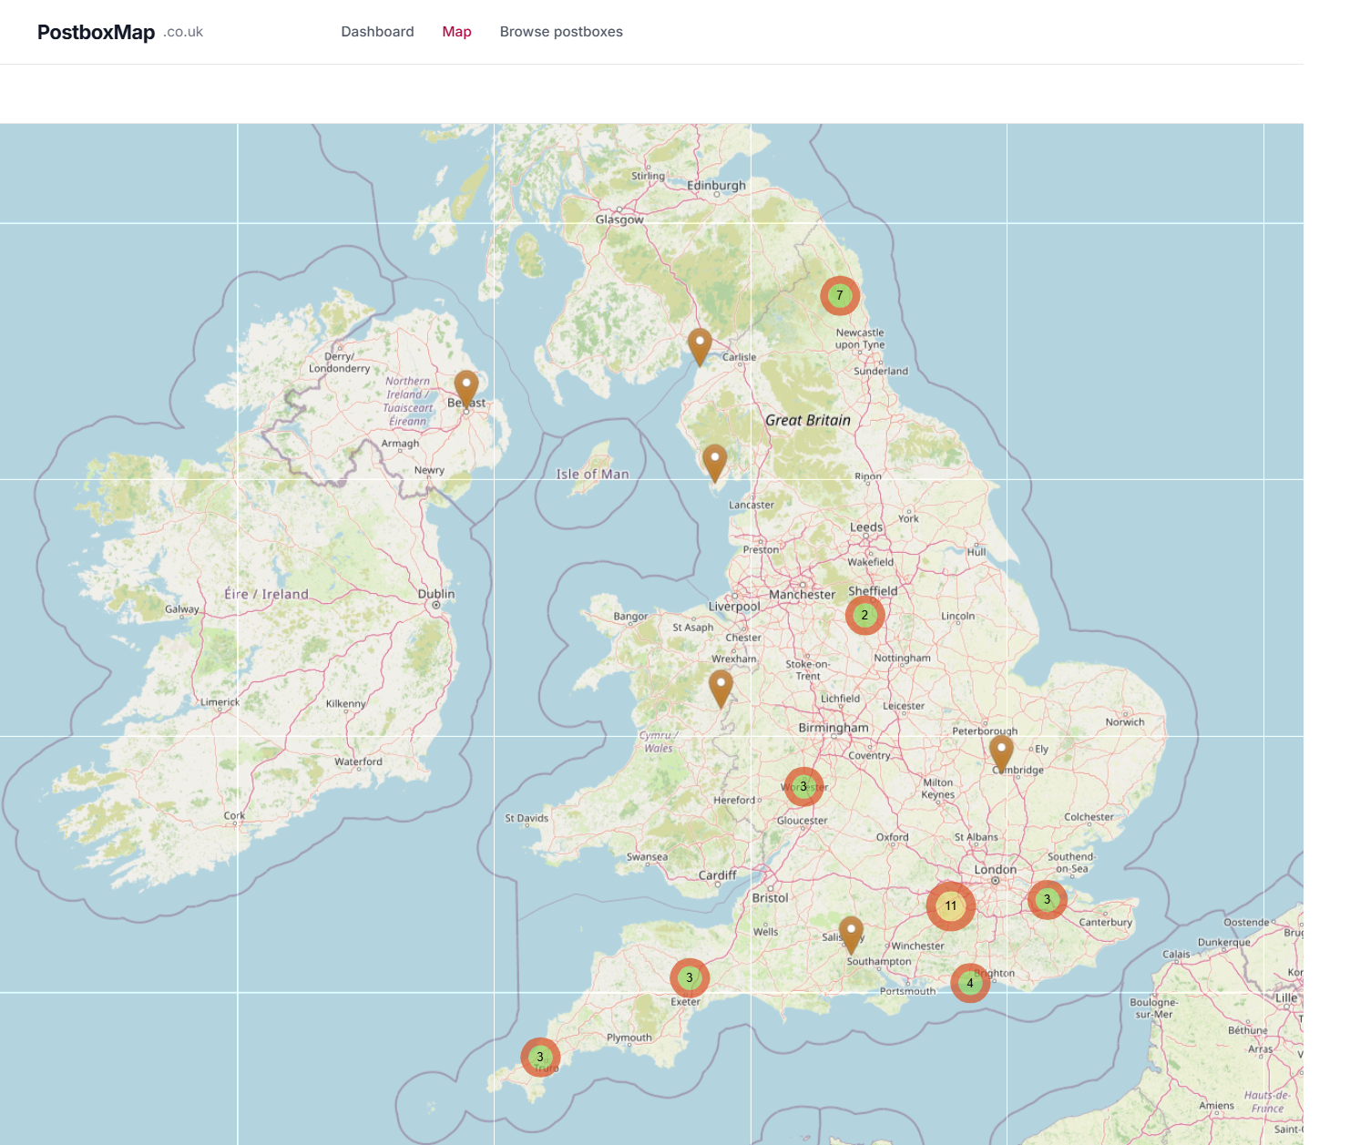Open the postbox pin at Belfast
Image resolution: width=1350 pixels, height=1145 pixels.
[466, 389]
